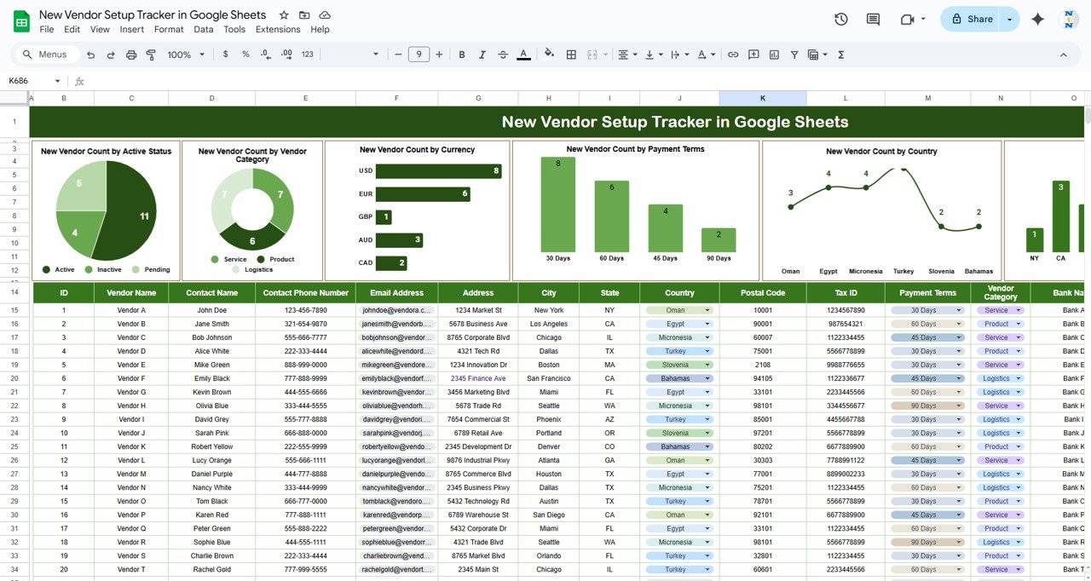This screenshot has width=1091, height=581.
Task: Click the merge cells icon
Action: click(592, 55)
